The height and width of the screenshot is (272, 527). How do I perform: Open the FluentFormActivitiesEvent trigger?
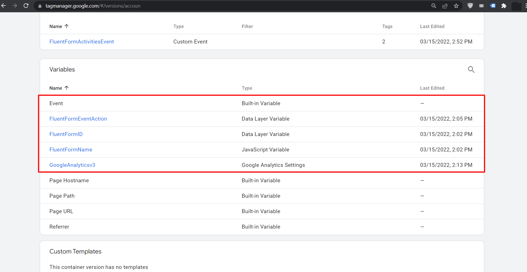click(82, 42)
